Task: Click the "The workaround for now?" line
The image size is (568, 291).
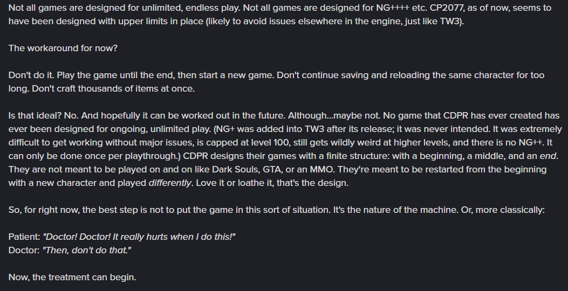Action: pyautogui.click(x=63, y=48)
